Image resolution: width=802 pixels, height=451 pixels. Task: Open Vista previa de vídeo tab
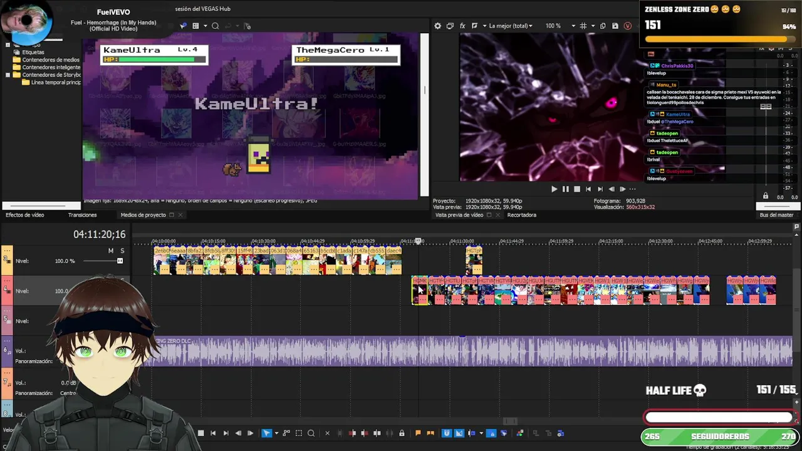tap(459, 215)
